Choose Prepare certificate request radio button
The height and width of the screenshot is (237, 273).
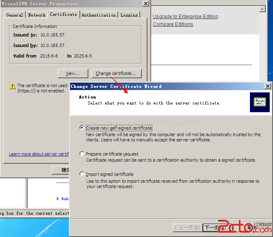[x=81, y=154]
